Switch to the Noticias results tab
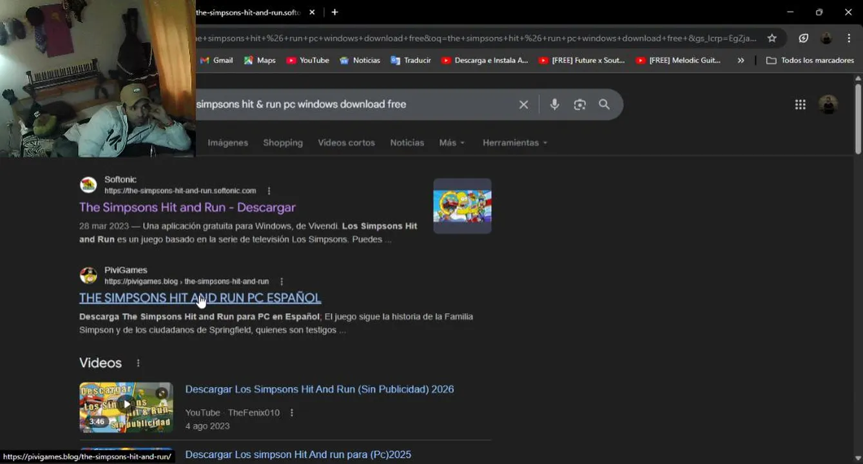 tap(407, 142)
